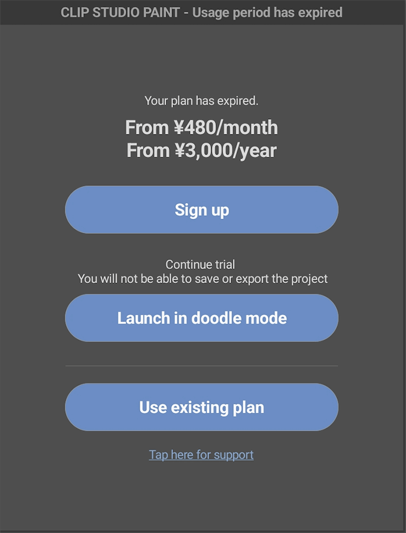The height and width of the screenshot is (533, 406).
Task: Click 'Usage period has expired' in the title
Action: [267, 12]
